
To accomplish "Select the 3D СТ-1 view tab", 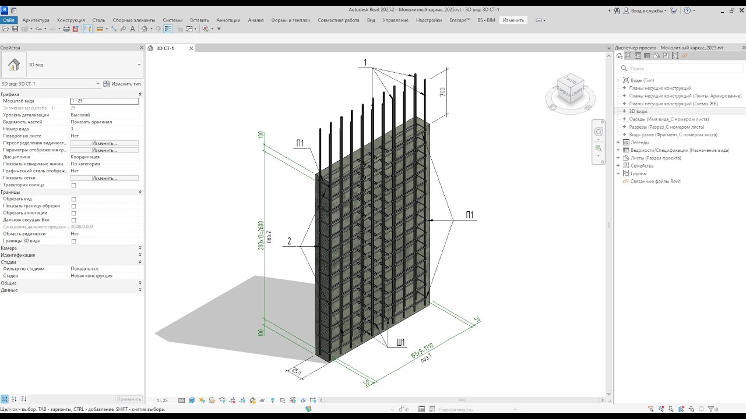I will click(x=165, y=48).
